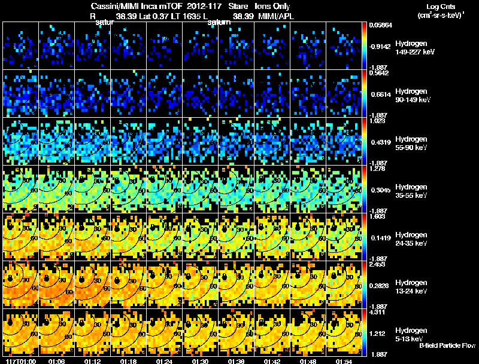Select the 'Hydrogen 13-24 keV' row label
The width and height of the screenshot is (479, 364).
pyautogui.click(x=411, y=287)
